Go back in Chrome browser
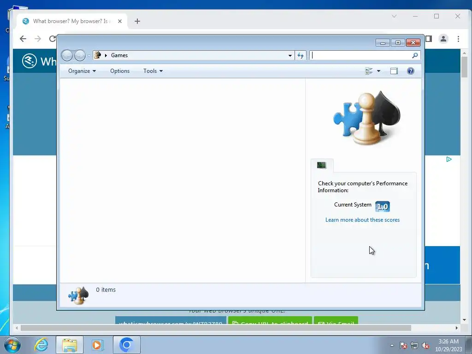472x354 pixels. click(23, 39)
